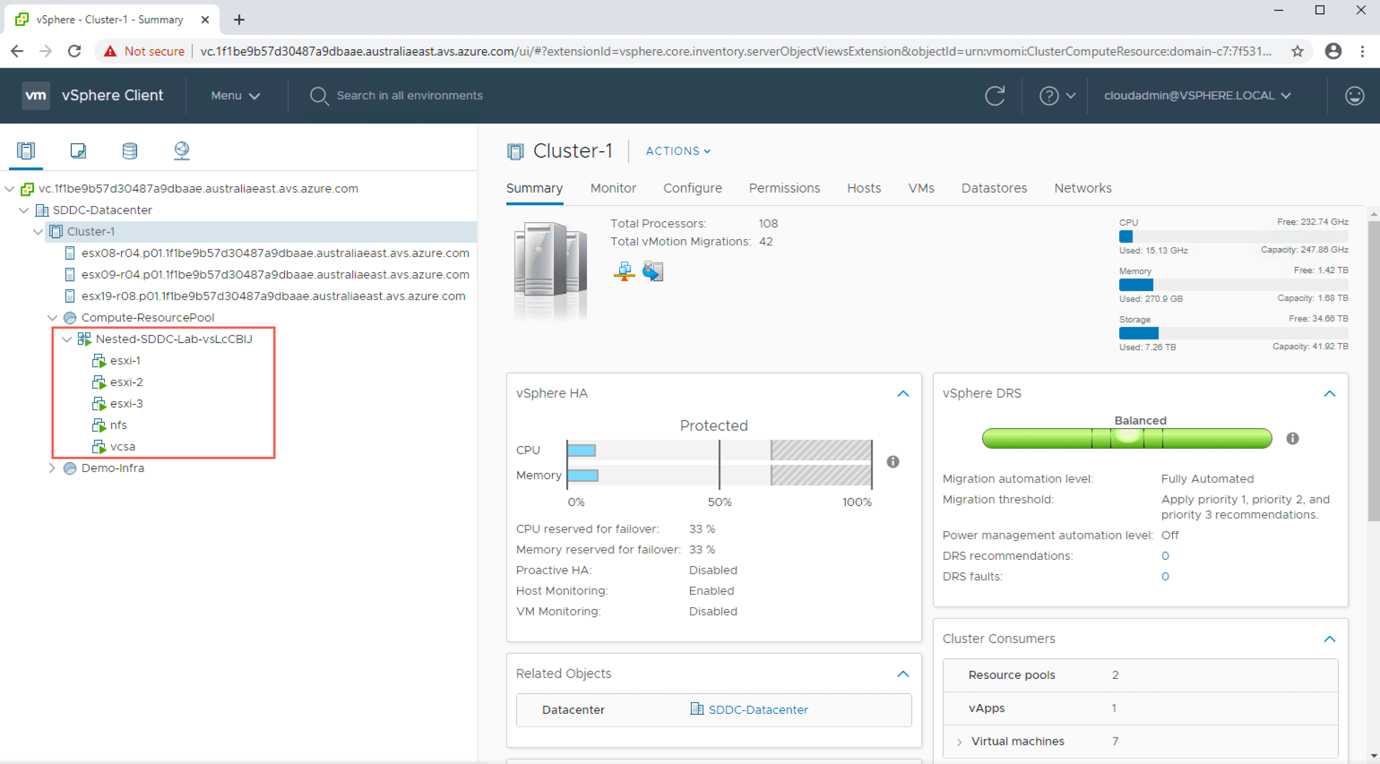Collapse the vSphere HA panel

(903, 394)
